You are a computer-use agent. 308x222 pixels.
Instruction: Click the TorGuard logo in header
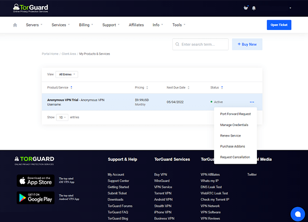30,8
